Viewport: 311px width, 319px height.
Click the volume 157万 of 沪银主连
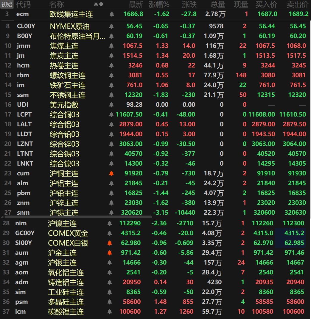coord(213,263)
